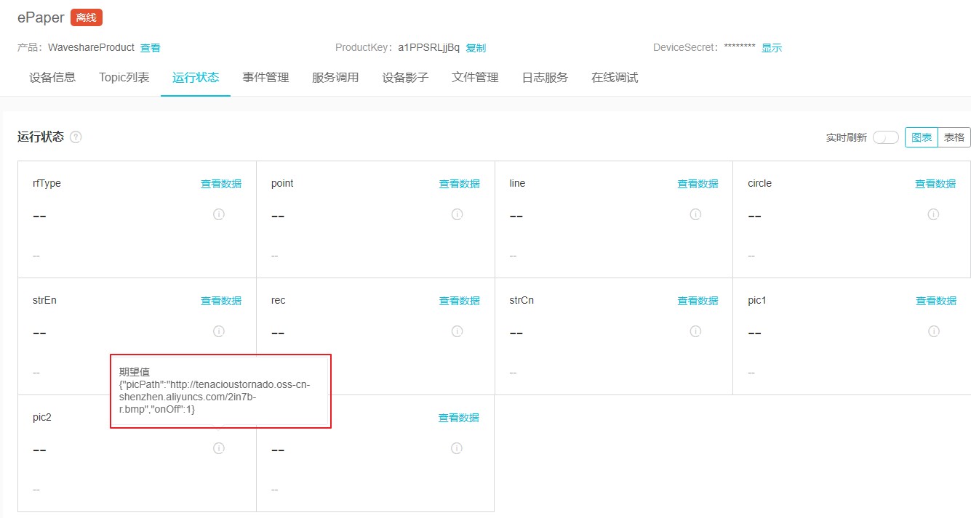Click the info icon in the rfType card

point(219,214)
